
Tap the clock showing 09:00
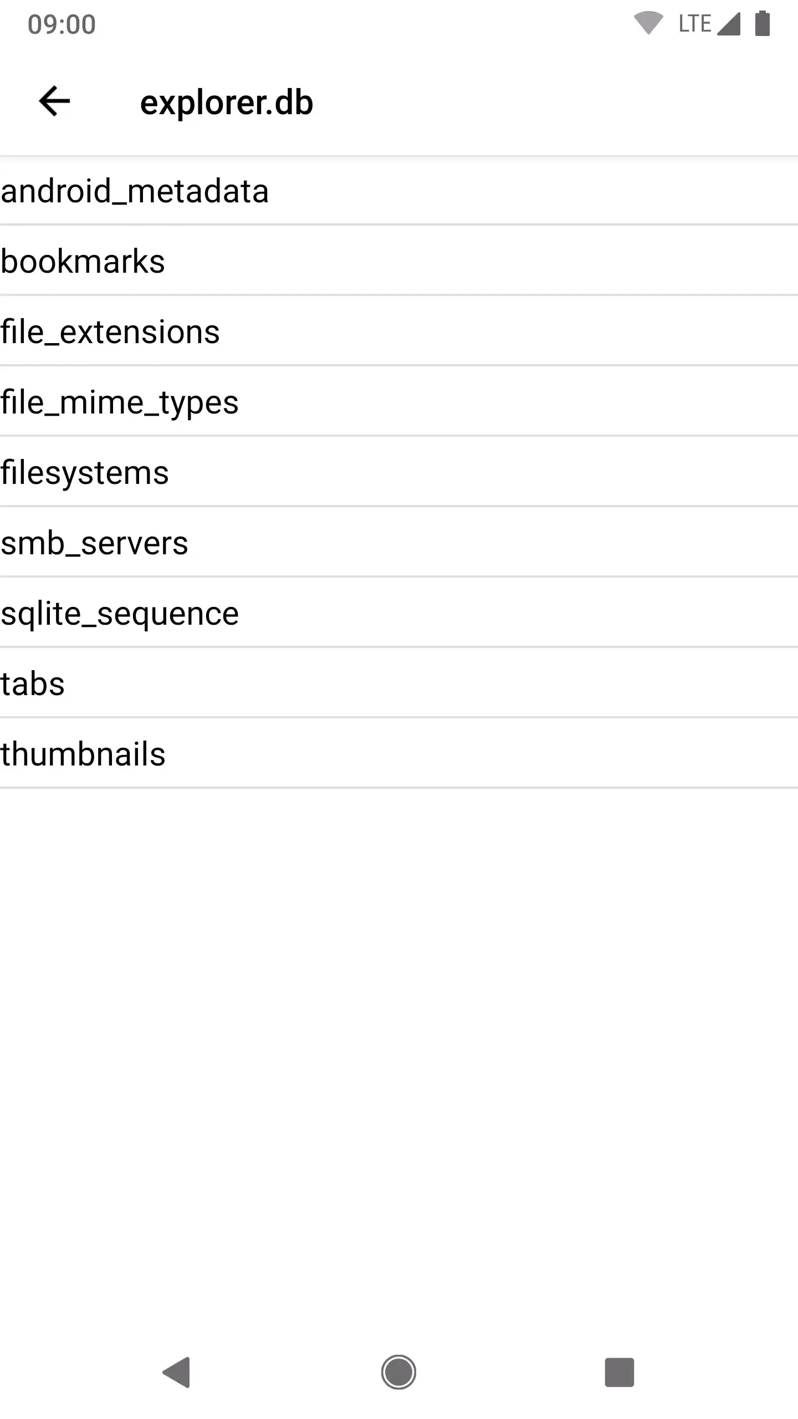point(61,23)
